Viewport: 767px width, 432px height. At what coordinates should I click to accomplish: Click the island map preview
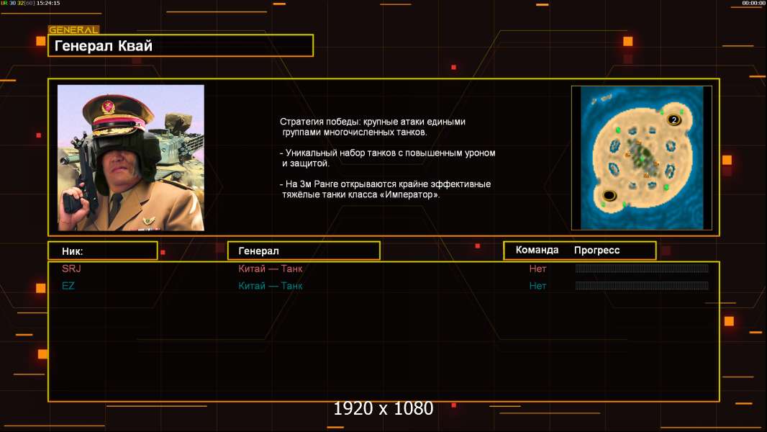(642, 158)
